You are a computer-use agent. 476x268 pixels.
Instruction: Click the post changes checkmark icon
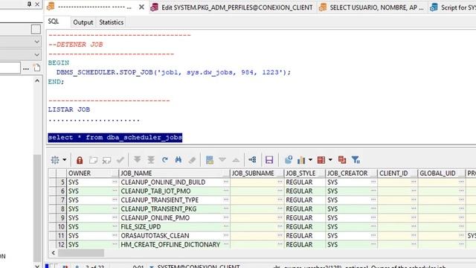coord(120,160)
